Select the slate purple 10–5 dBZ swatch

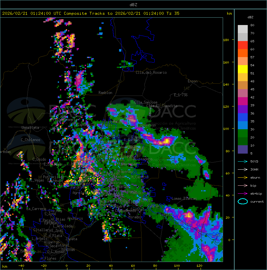point(243,149)
